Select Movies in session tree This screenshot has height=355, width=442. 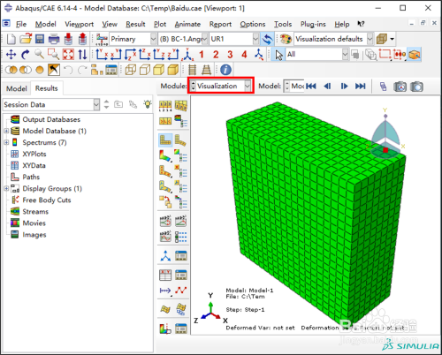pos(34,223)
